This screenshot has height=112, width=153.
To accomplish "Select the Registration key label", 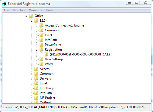I will tap(53, 50).
